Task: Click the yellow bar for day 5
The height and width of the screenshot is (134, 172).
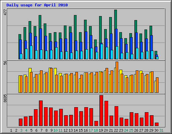Action: pyautogui.click(x=30, y=70)
